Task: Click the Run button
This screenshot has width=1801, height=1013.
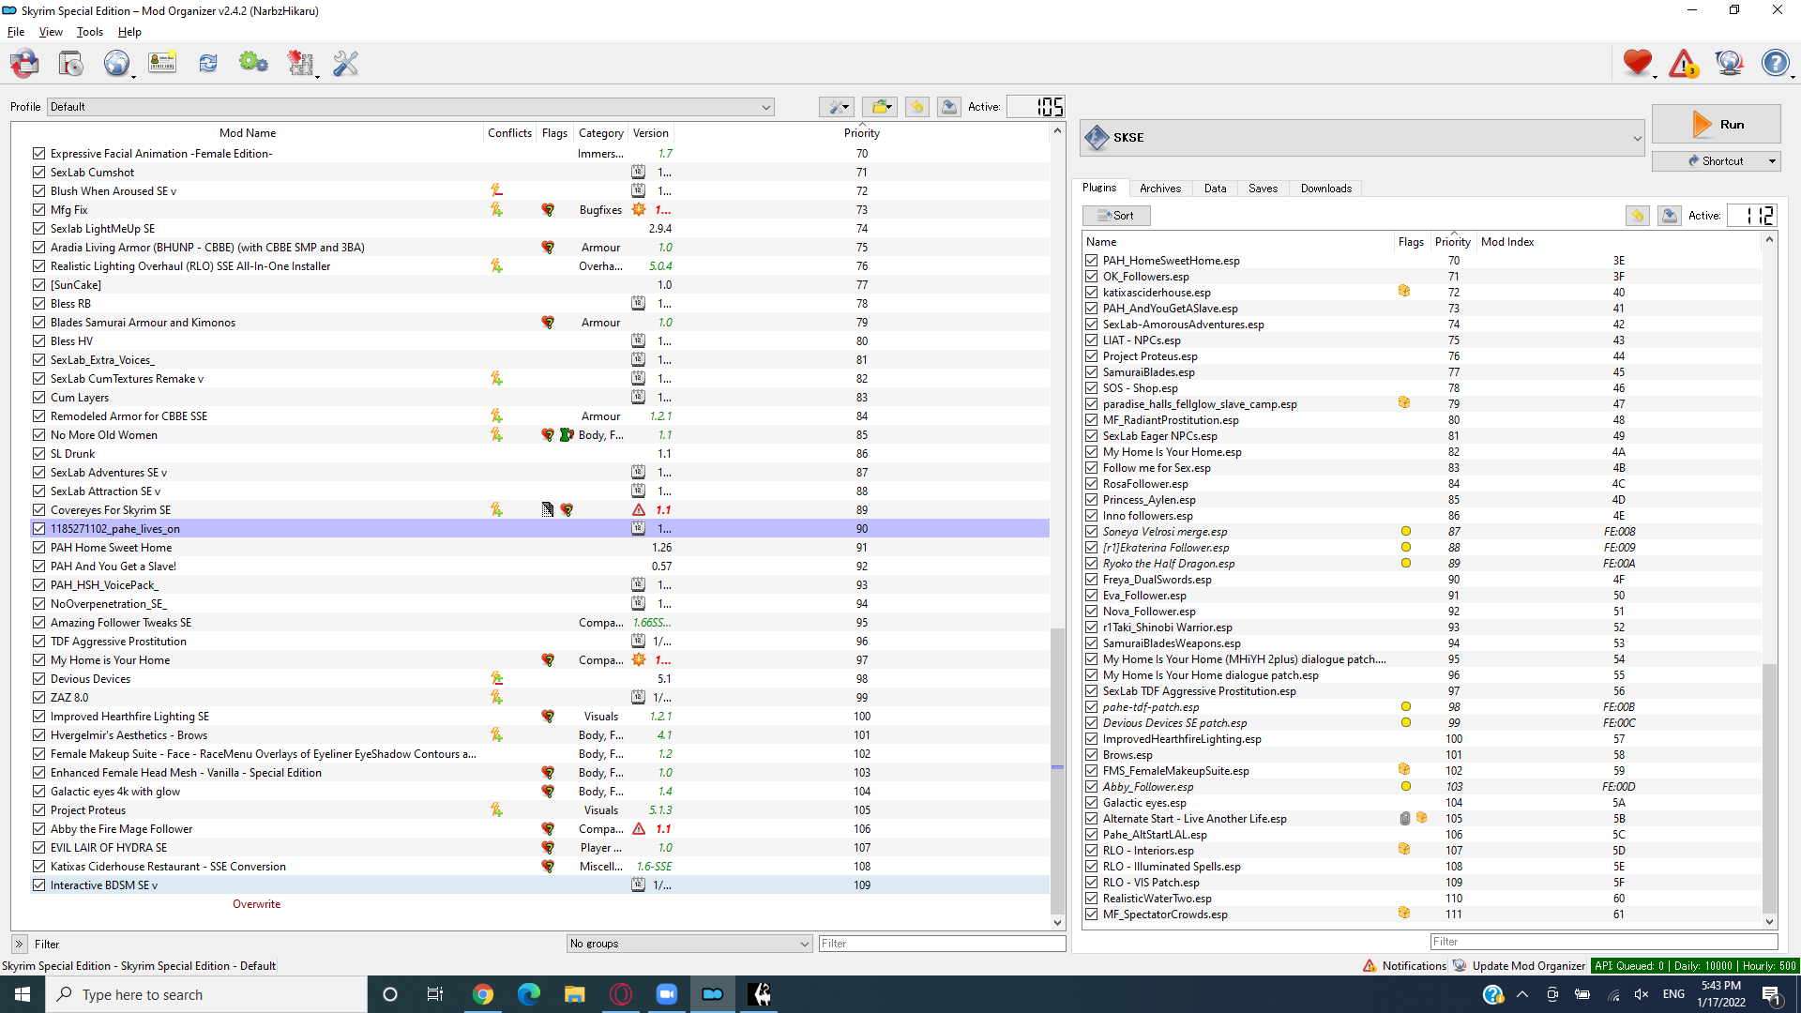Action: click(x=1716, y=124)
